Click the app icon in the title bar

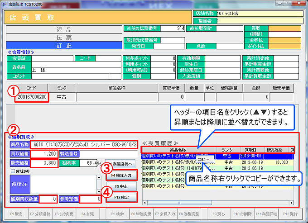5,4
